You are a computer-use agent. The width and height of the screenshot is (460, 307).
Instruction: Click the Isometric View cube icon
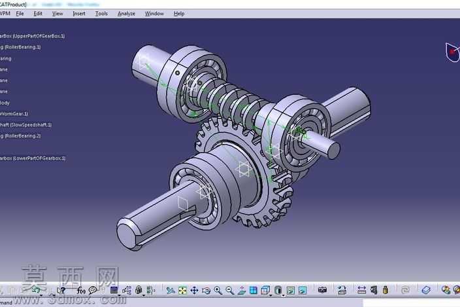pyautogui.click(x=265, y=290)
